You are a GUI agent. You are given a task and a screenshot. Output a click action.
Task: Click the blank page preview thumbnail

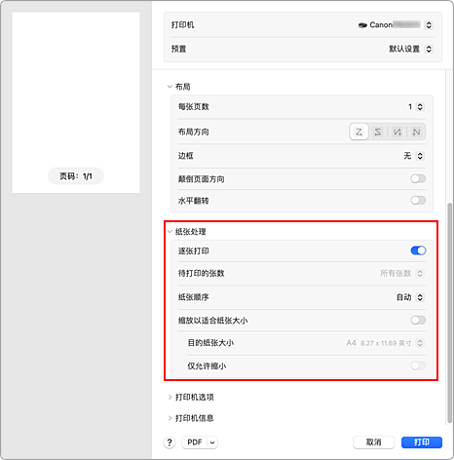pos(76,102)
